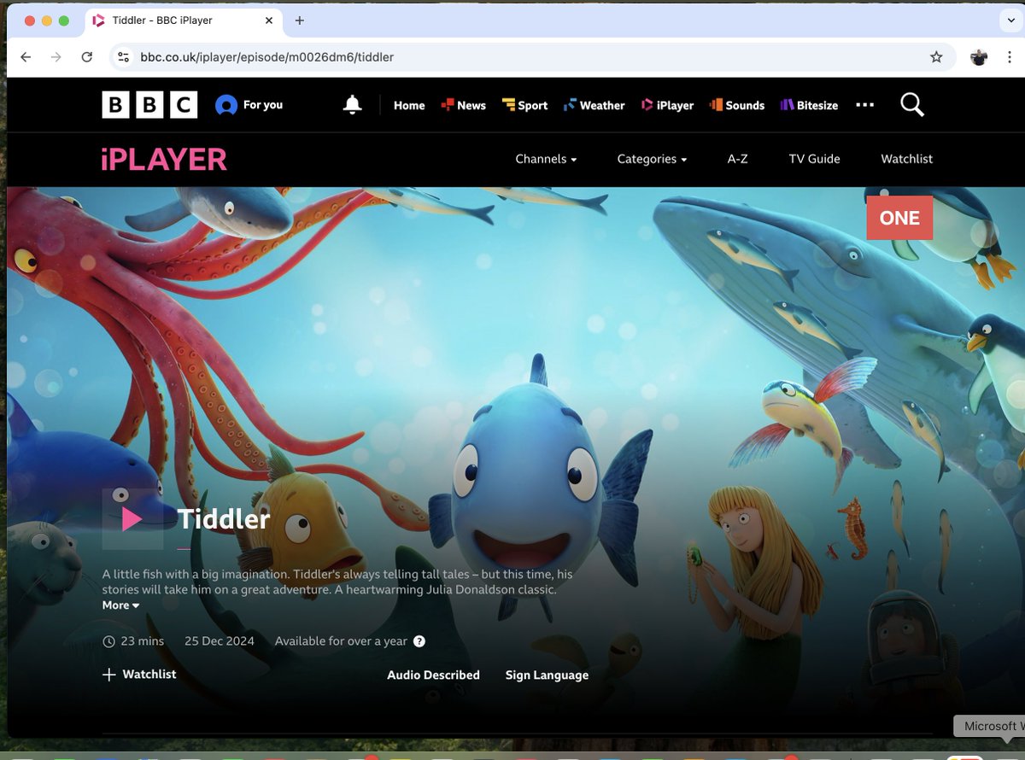Open the BBC search magnifier icon
Image resolution: width=1025 pixels, height=760 pixels.
point(912,105)
